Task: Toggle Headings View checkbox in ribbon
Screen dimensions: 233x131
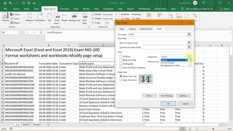Action: (134, 19)
